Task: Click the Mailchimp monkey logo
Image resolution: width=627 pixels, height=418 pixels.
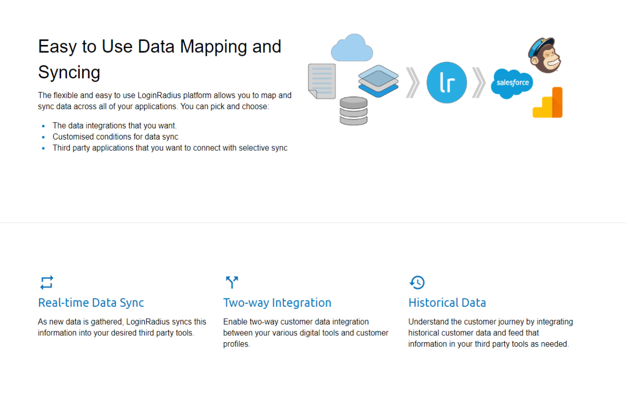Action: (x=545, y=55)
